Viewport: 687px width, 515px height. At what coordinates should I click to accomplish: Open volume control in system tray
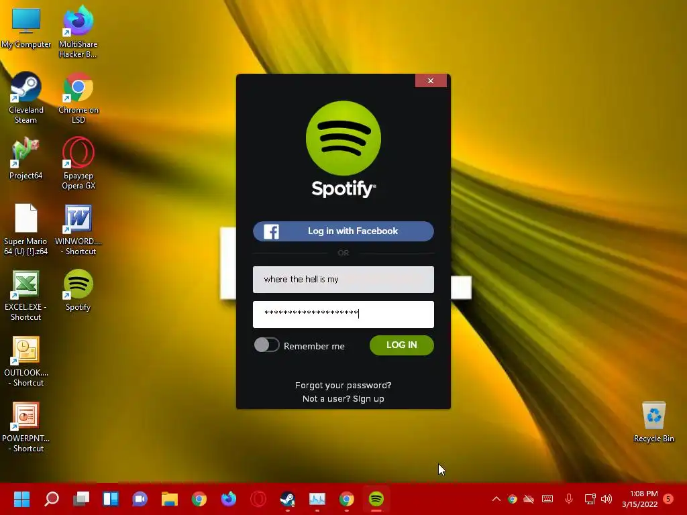coord(606,499)
